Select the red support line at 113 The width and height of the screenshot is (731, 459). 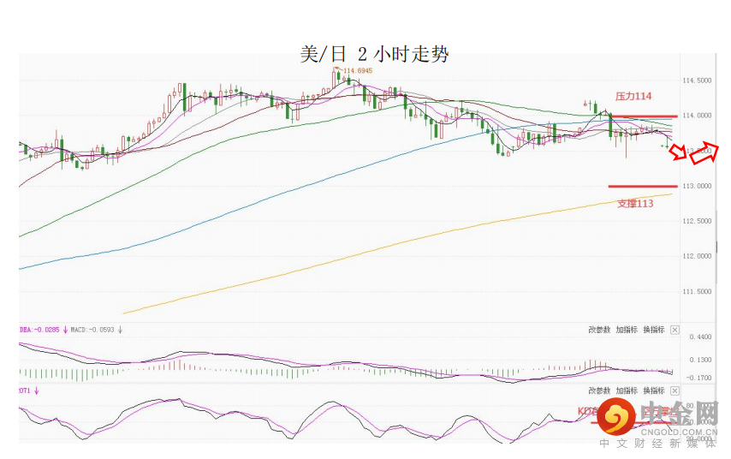(642, 186)
